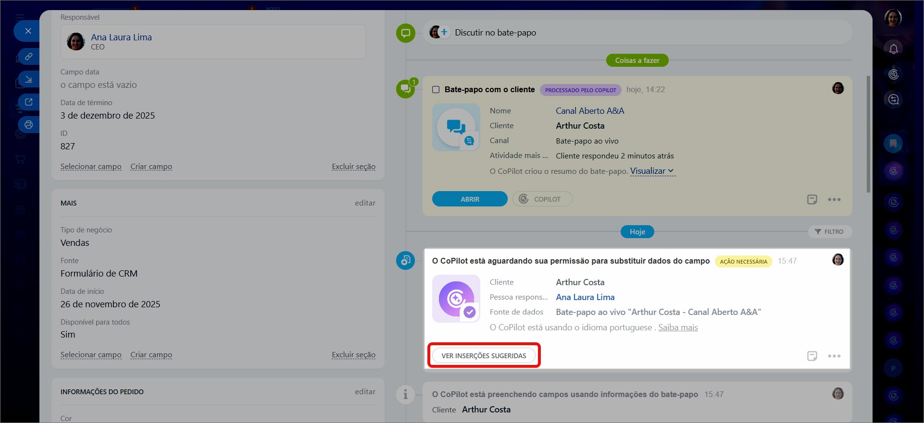The image size is (924, 423).
Task: Click the note icon on the Bate-papo card
Action: click(812, 199)
